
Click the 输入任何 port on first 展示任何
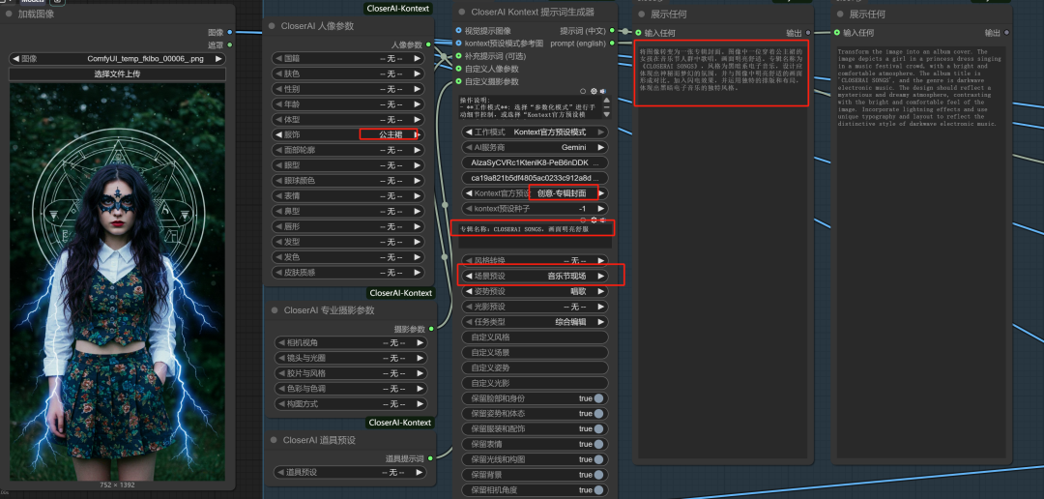tap(639, 32)
